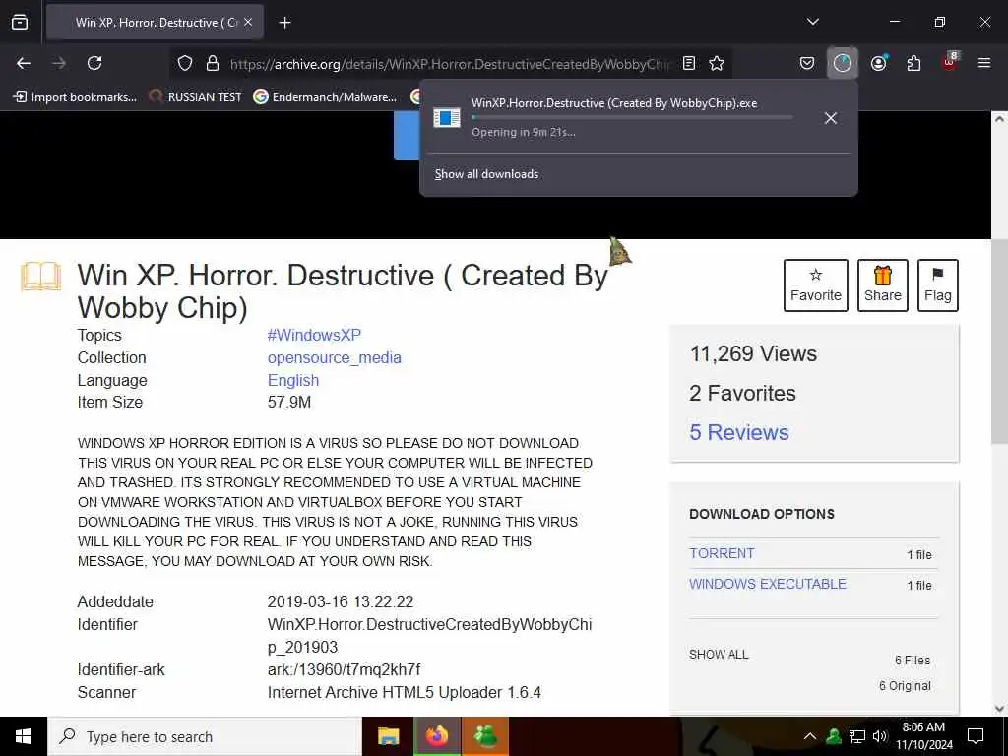Select the Win XP Horror tab

(155, 23)
